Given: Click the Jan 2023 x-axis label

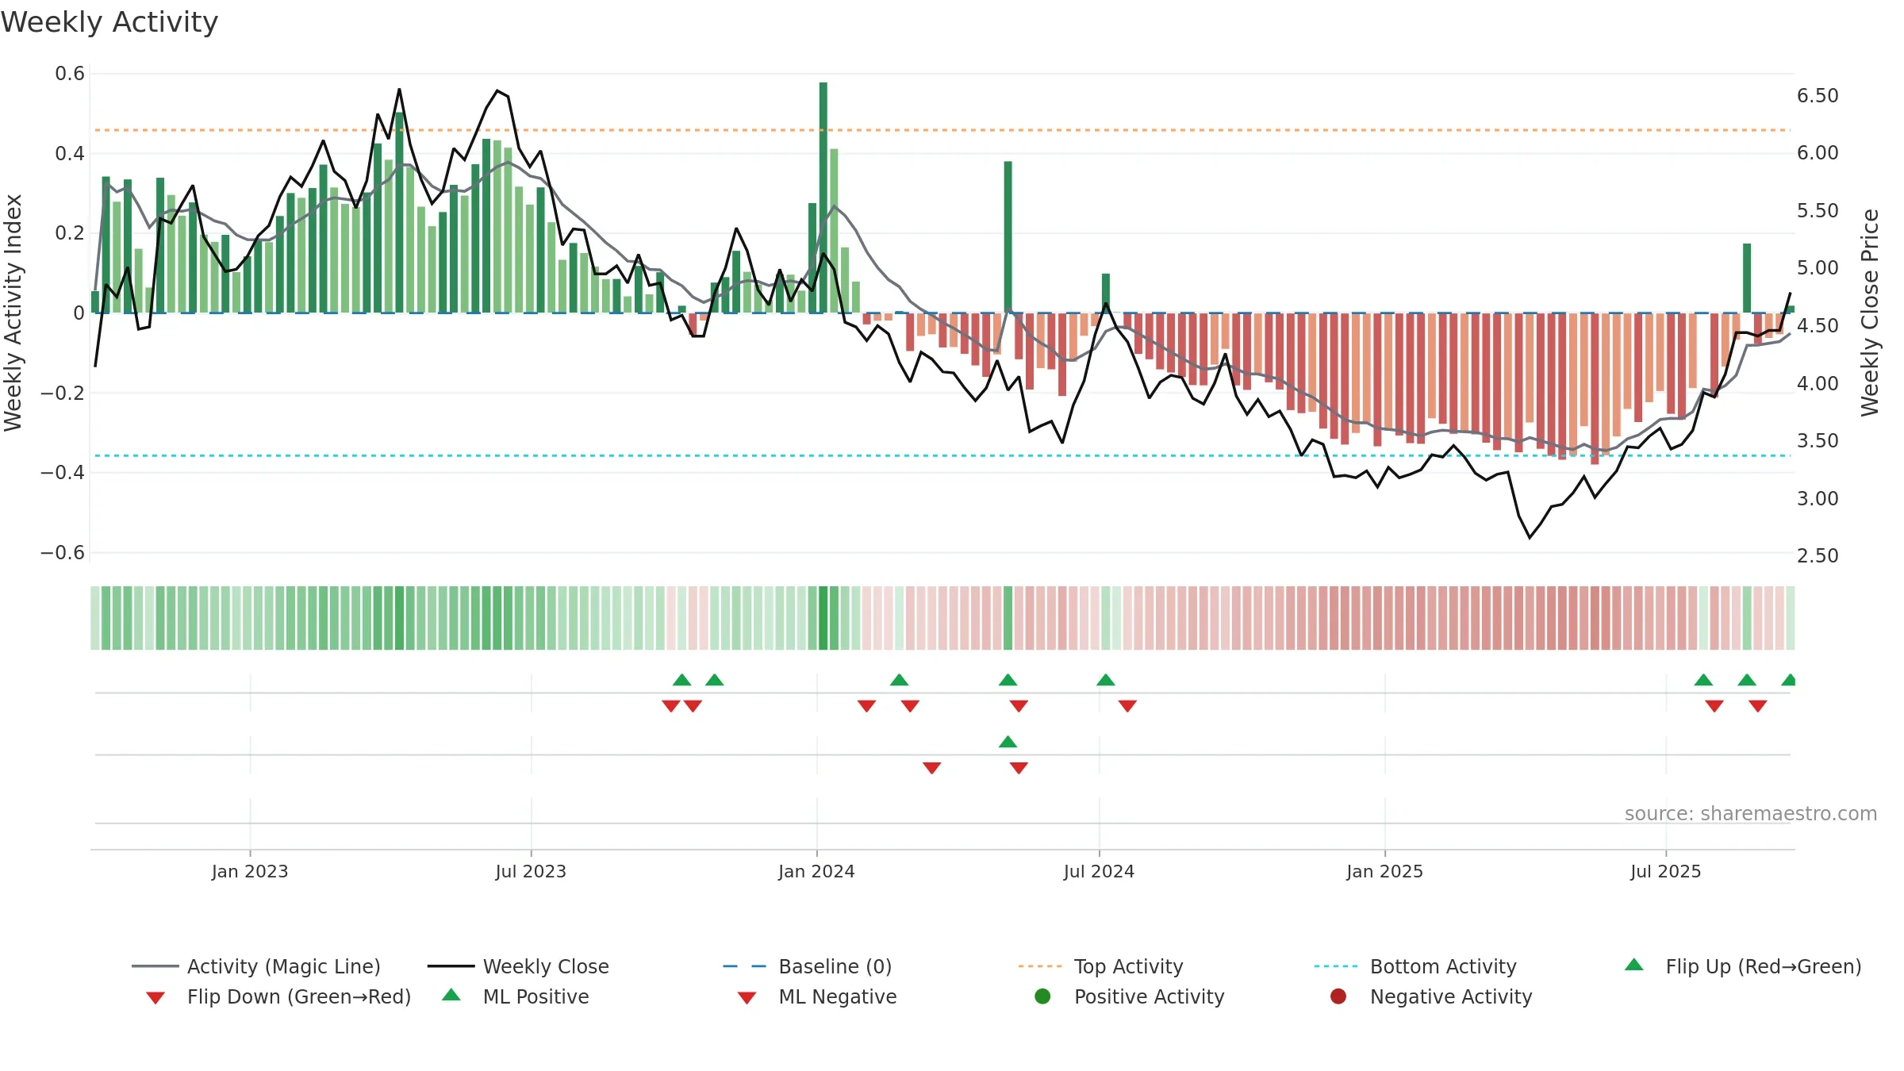Looking at the screenshot, I should (250, 872).
